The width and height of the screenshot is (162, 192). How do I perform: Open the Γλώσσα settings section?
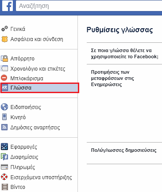point(40,88)
